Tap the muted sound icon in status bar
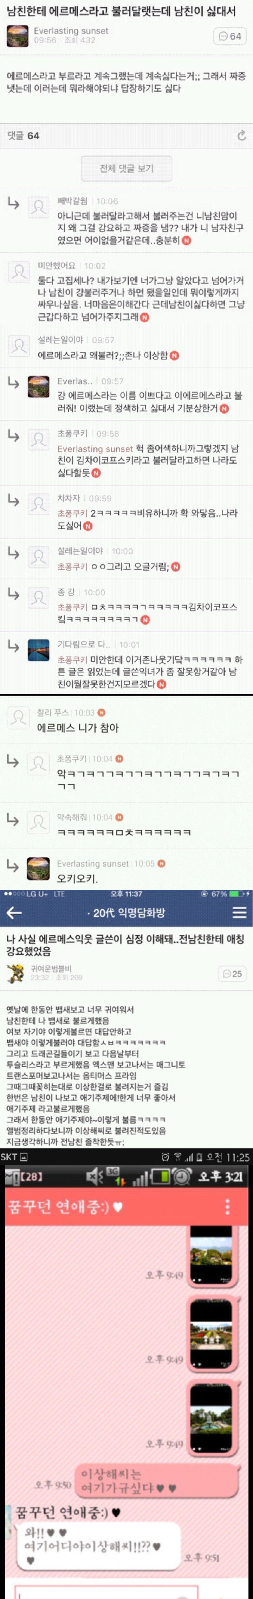253x1599 pixels. (x=95, y=1175)
